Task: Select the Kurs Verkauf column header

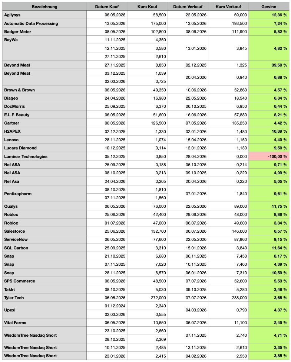Action: tap(228, 7)
